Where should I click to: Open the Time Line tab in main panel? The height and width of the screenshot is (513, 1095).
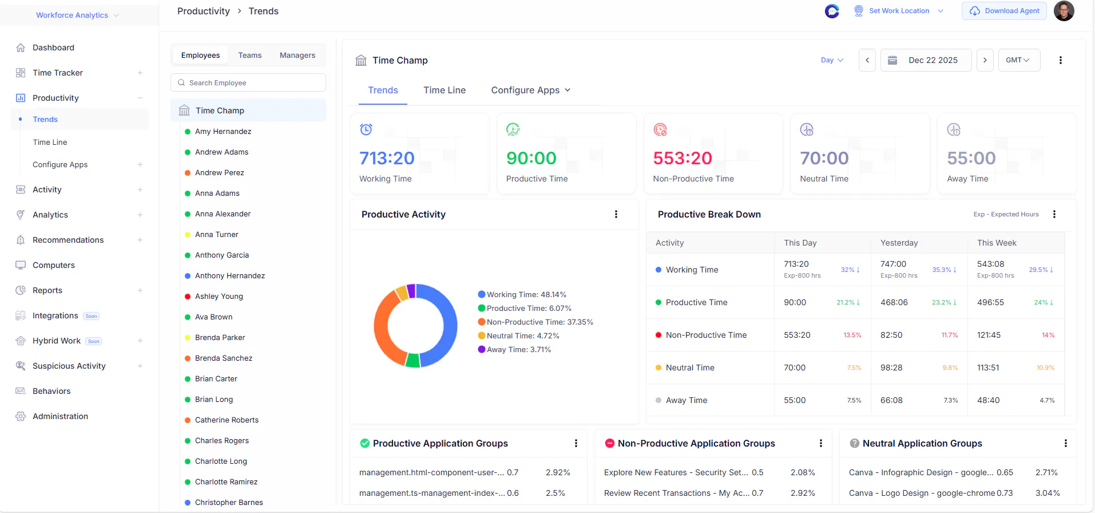tap(445, 90)
